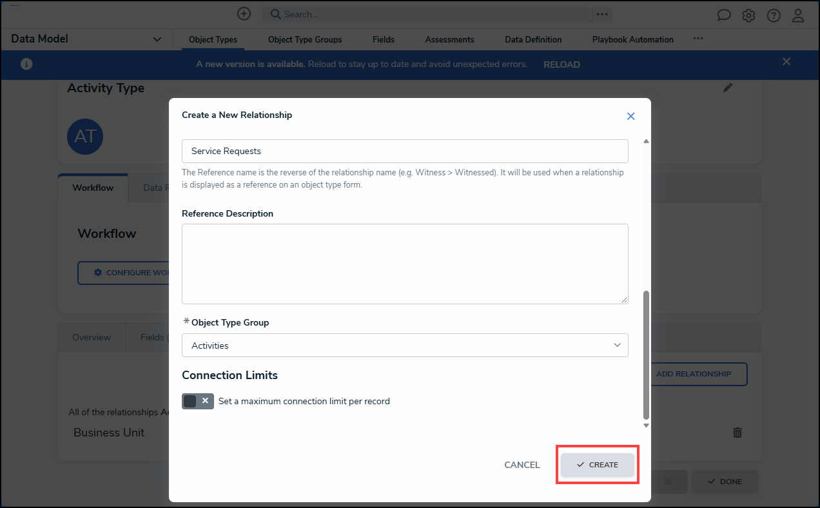The height and width of the screenshot is (508, 820).
Task: Open the help question mark icon
Action: [x=774, y=15]
